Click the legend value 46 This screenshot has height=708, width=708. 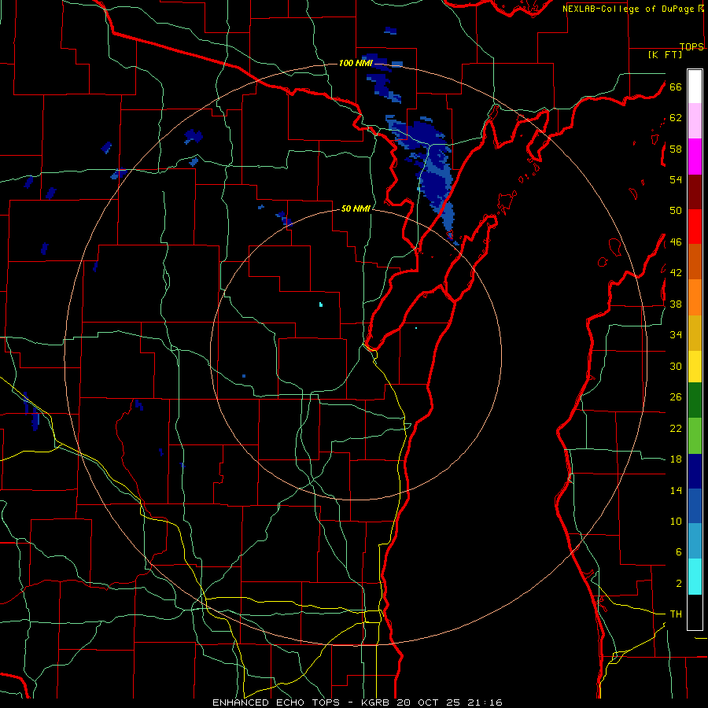[676, 242]
